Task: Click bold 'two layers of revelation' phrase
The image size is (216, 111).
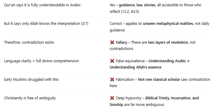Action: pyautogui.click(x=168, y=42)
